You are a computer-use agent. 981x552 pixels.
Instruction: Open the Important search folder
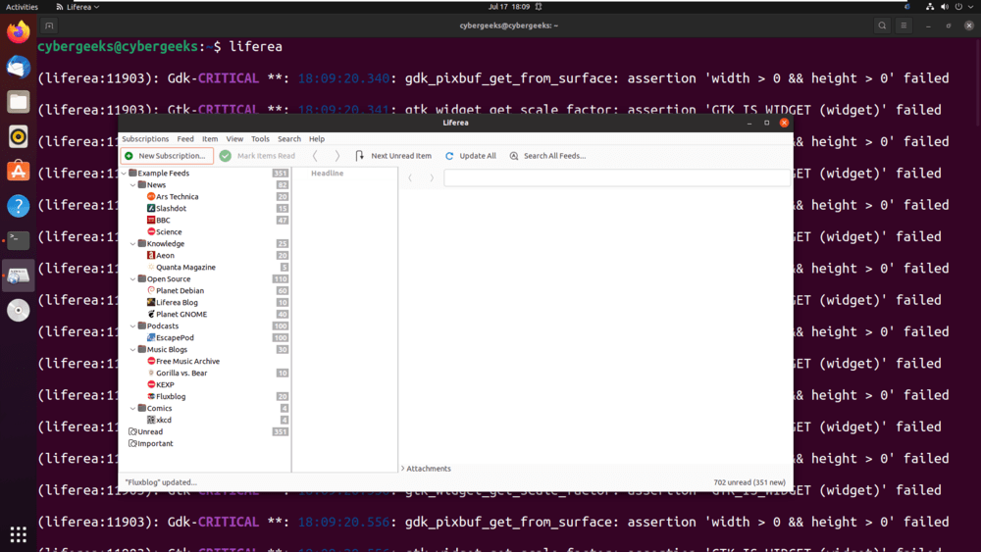[151, 444]
